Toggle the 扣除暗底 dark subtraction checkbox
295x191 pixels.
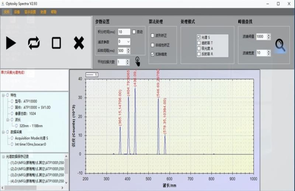coord(153,54)
